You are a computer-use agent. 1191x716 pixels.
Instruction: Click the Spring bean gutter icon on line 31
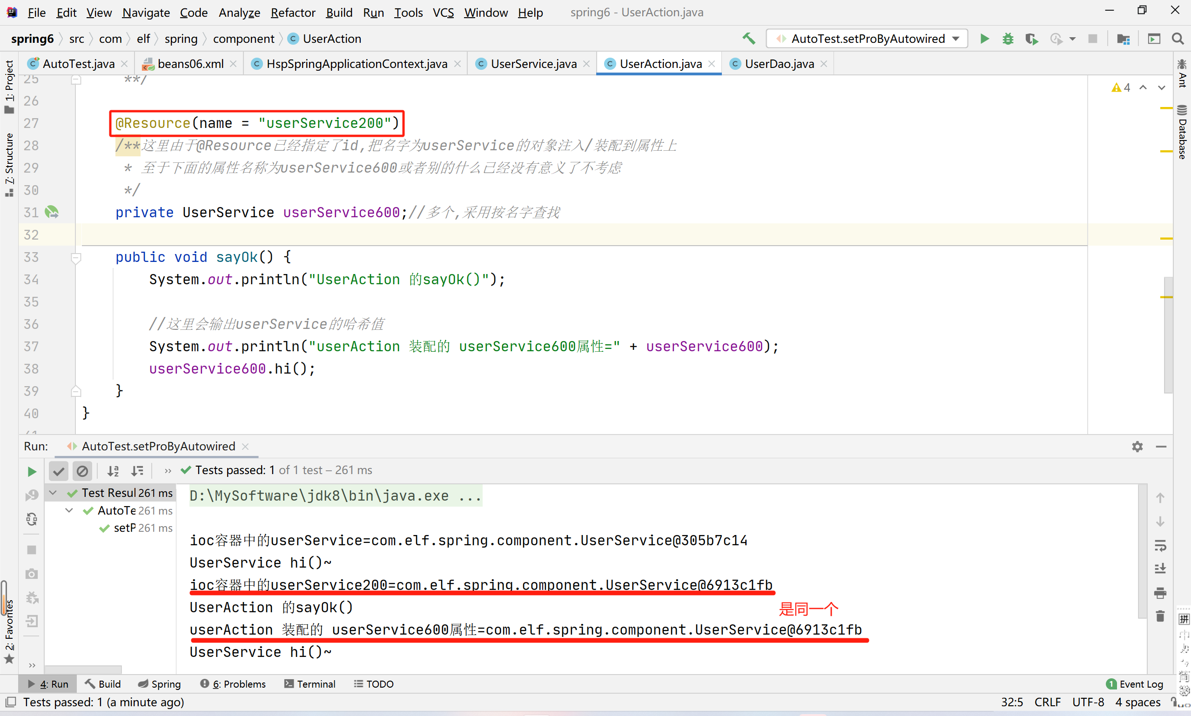click(52, 212)
